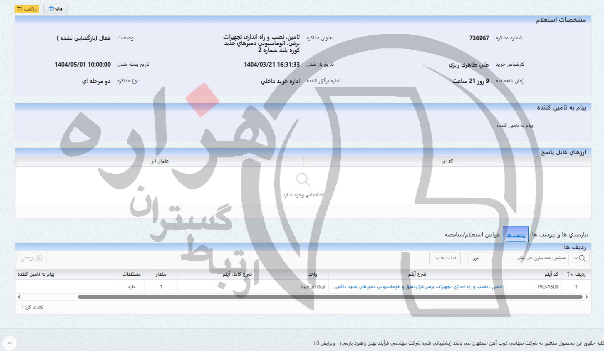This screenshot has height=351, width=604.
Task: Open the item description link for PRJ-1500
Action: click(x=417, y=287)
